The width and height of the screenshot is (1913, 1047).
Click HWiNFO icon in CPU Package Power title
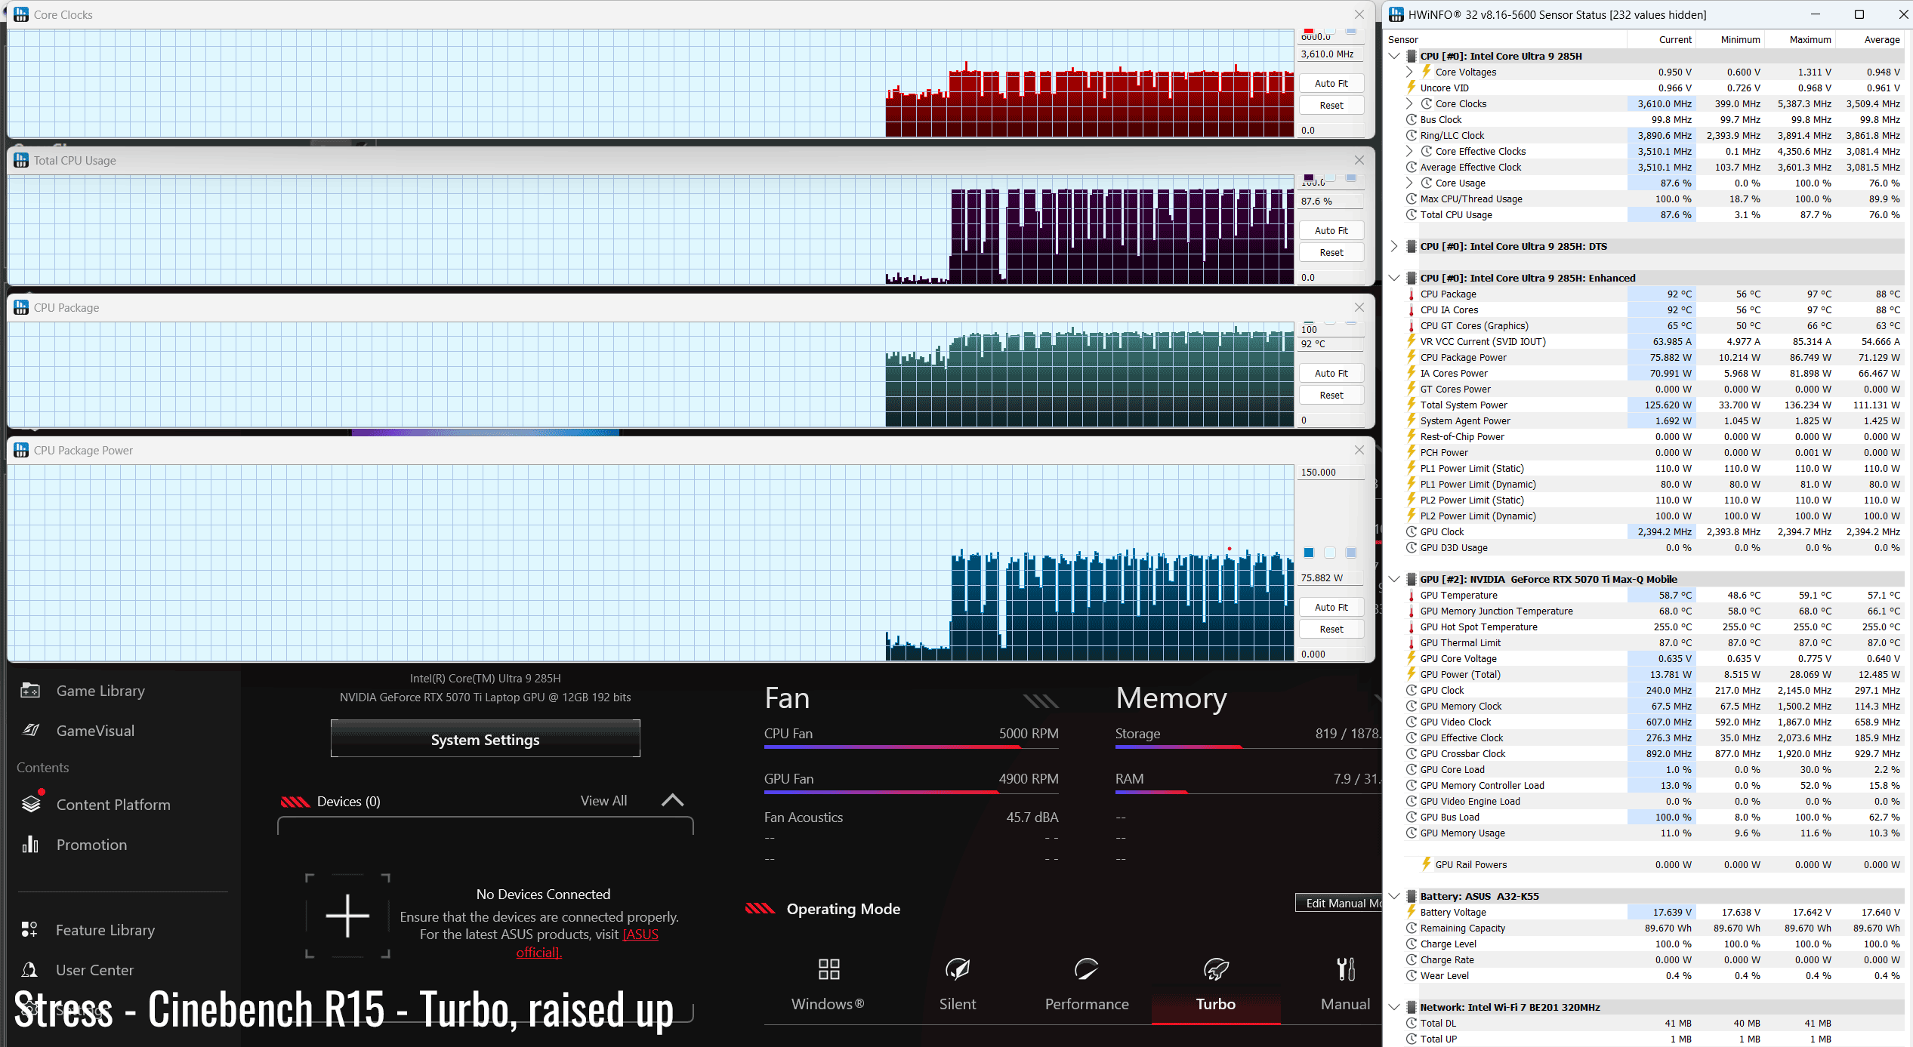21,450
